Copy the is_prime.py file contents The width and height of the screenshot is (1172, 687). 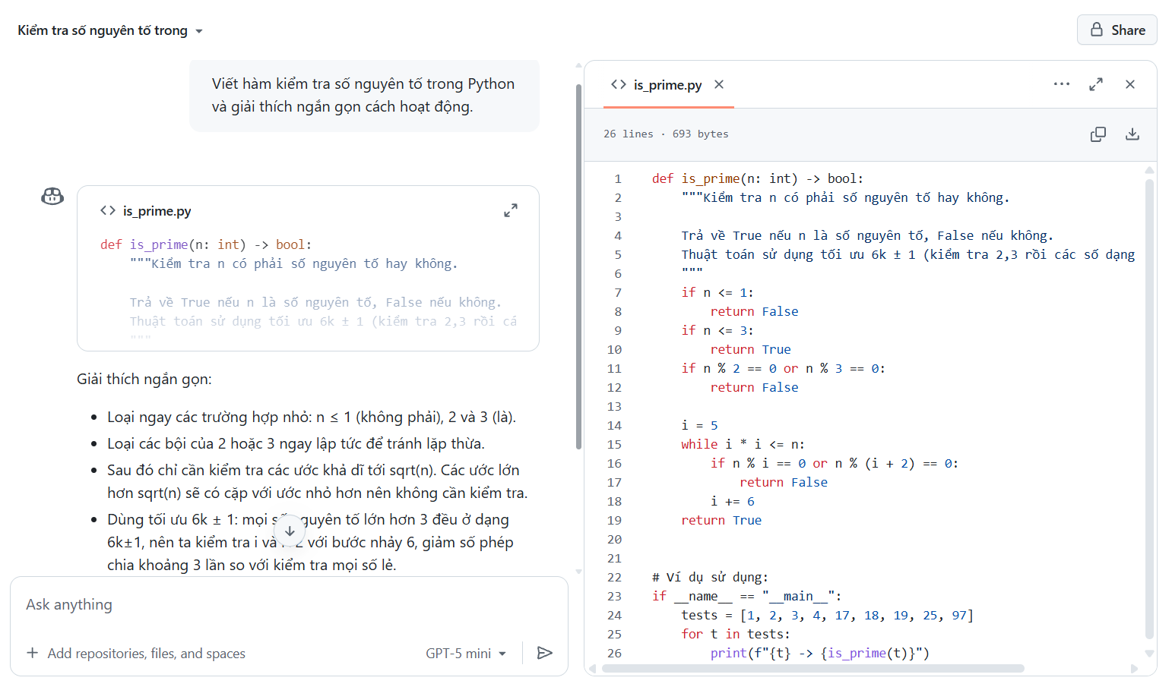(1098, 134)
